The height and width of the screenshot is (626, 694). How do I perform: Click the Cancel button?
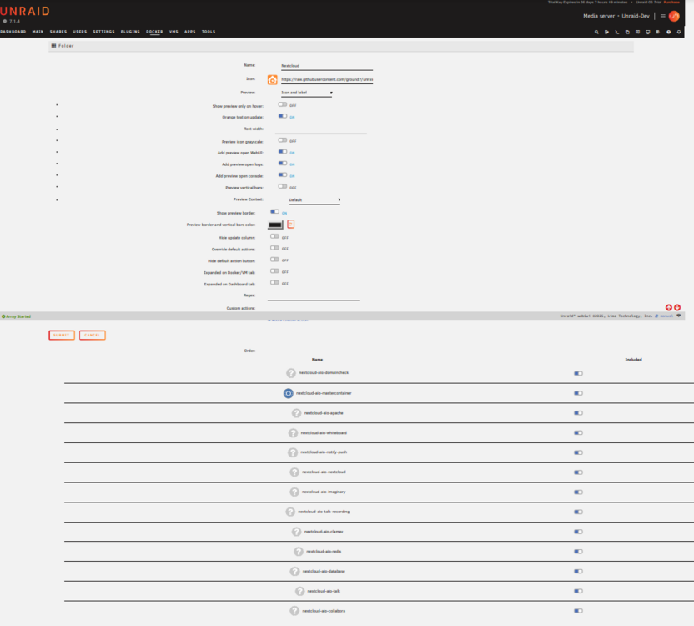pyautogui.click(x=92, y=336)
